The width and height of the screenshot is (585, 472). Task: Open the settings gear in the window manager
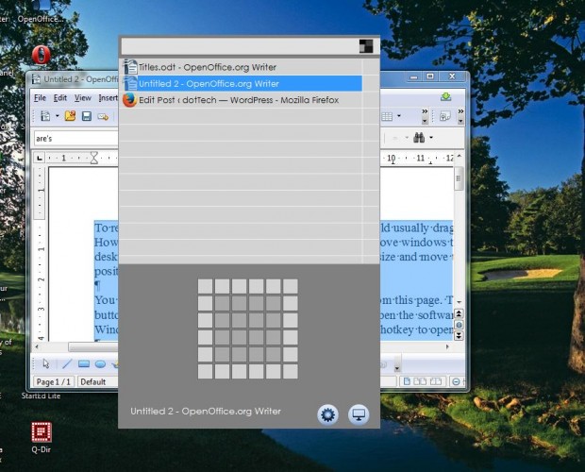tap(327, 413)
